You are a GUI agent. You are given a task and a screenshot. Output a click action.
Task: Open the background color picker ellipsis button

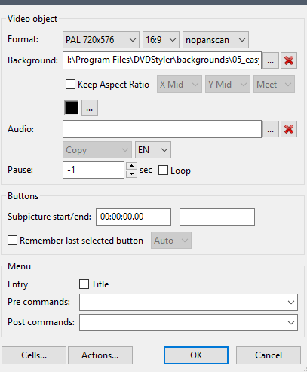click(x=90, y=108)
